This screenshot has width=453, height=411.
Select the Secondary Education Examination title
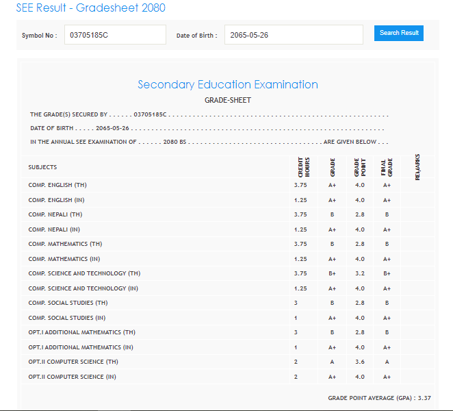pyautogui.click(x=227, y=85)
